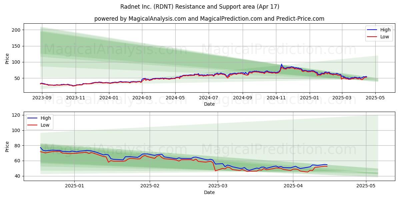Click the '2024-05' tick label on the top chart
Screen dimensions: 400x200
pyautogui.click(x=175, y=97)
